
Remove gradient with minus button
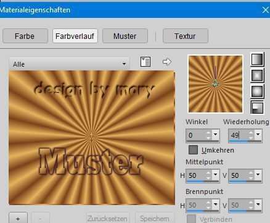pos(40,218)
